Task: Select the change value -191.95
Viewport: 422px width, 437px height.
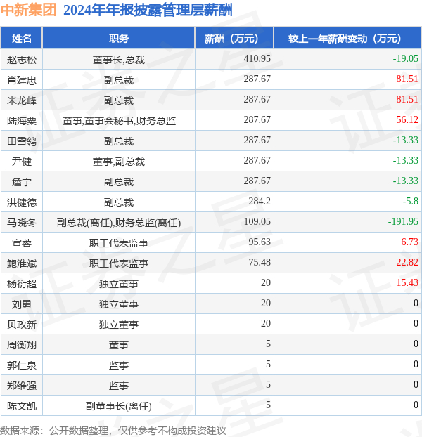Action: click(x=403, y=221)
